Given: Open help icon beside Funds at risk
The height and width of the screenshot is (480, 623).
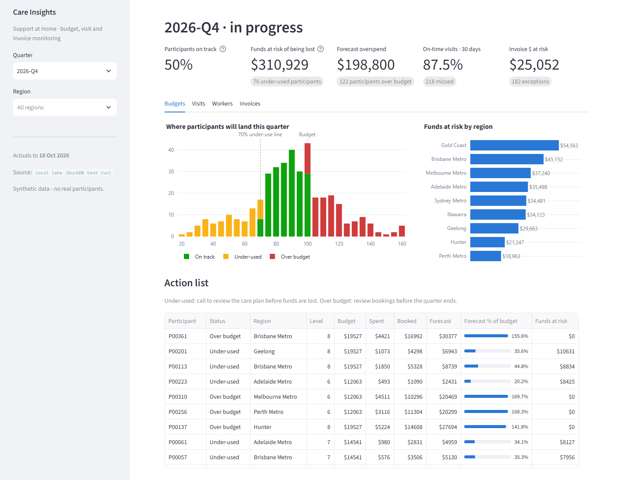Looking at the screenshot, I should (321, 49).
